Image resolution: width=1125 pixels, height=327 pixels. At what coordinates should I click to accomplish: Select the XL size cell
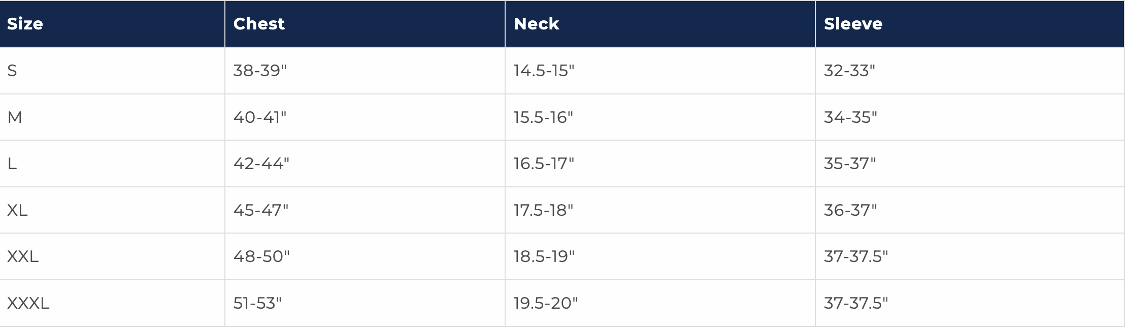(17, 210)
